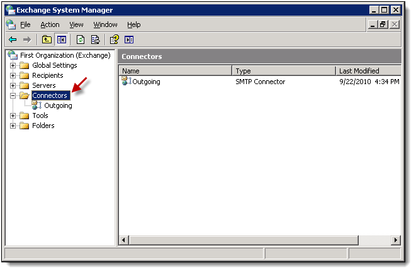Toggle the Show/Hide Console Tree button
Image resolution: width=416 pixels, height=273 pixels.
[61, 40]
